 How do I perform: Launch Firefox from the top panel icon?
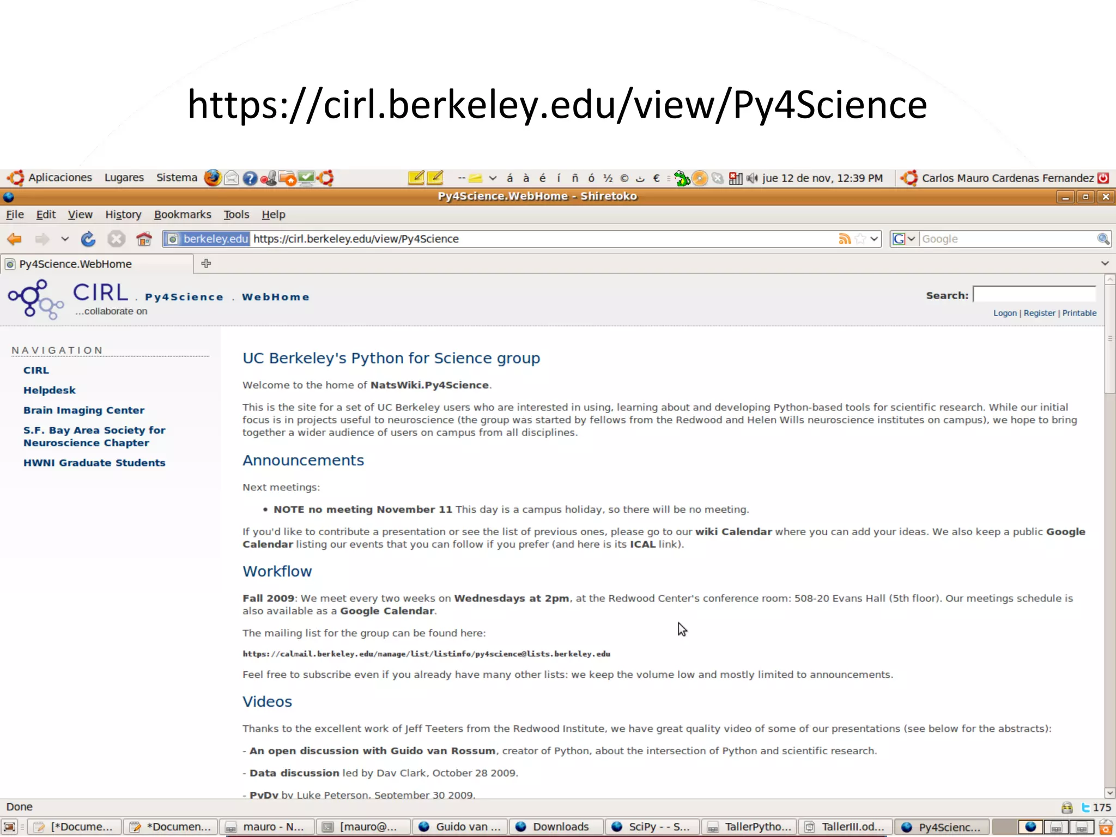pos(213,178)
